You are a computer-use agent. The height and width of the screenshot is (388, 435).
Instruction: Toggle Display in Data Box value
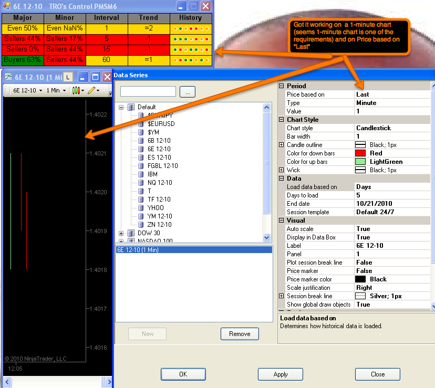392,237
